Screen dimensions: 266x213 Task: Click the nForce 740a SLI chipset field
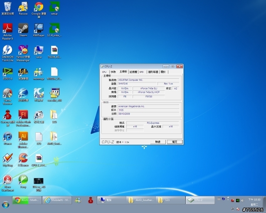pyautogui.click(x=149, y=89)
